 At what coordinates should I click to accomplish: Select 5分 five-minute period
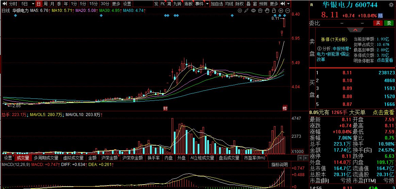click(x=83, y=4)
